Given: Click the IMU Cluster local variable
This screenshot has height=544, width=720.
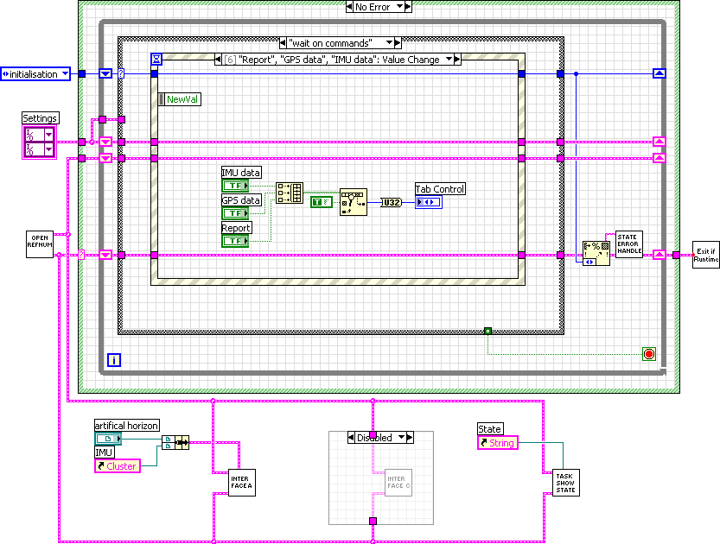Looking at the screenshot, I should point(117,466).
